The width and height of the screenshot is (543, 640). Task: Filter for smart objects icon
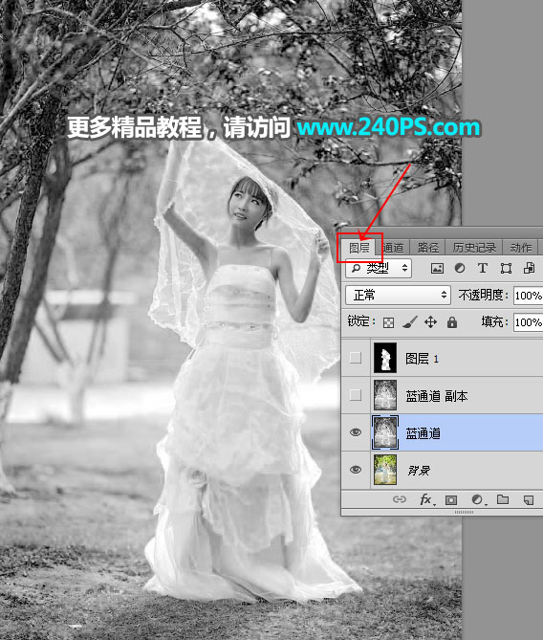[529, 268]
